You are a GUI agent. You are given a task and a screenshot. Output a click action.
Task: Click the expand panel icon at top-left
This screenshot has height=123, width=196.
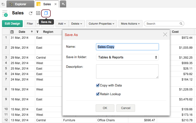3,4
